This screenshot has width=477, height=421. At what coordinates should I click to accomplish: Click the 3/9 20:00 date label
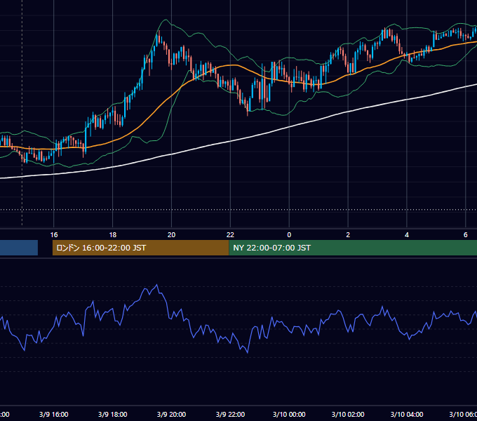(x=172, y=414)
